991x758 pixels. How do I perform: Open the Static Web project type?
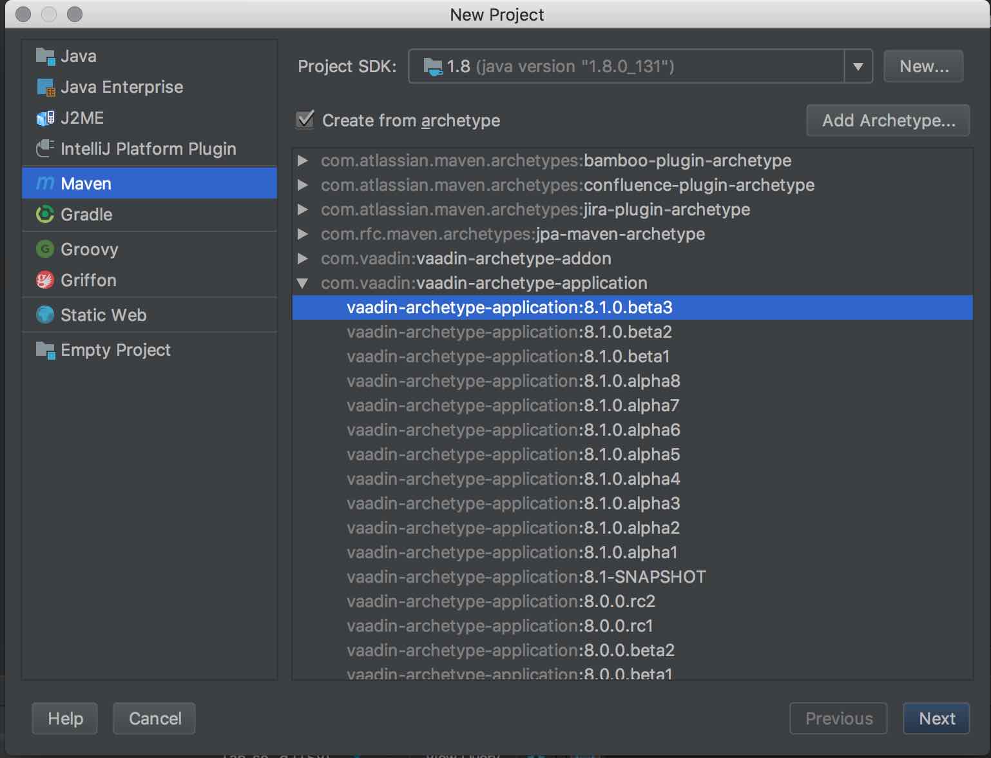click(44, 315)
